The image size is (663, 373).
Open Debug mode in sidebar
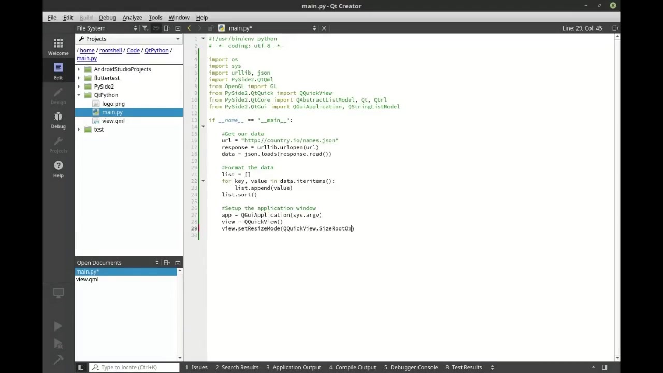tap(58, 120)
